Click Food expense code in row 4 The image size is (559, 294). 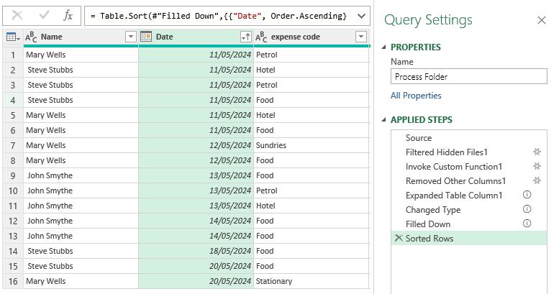pyautogui.click(x=265, y=100)
